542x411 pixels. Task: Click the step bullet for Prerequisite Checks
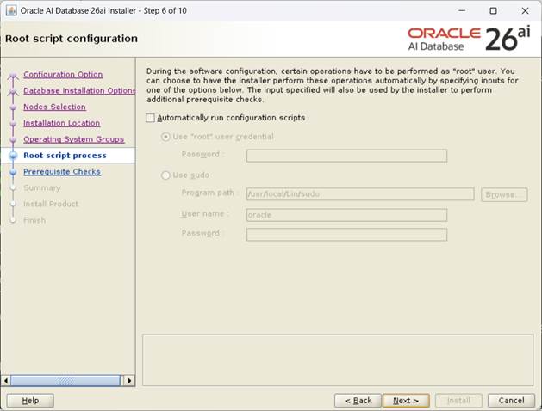(x=13, y=172)
